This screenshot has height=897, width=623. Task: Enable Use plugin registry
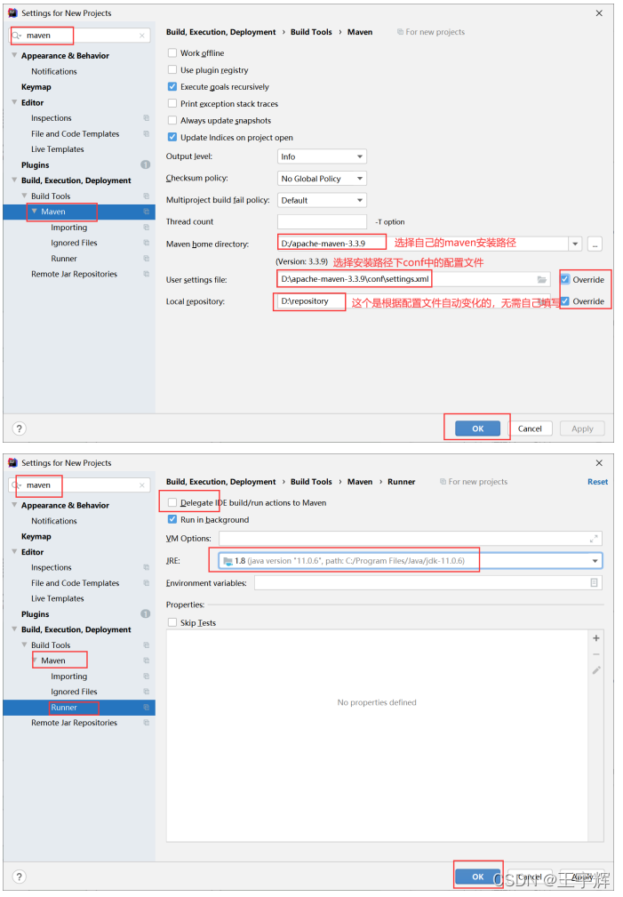pyautogui.click(x=172, y=70)
